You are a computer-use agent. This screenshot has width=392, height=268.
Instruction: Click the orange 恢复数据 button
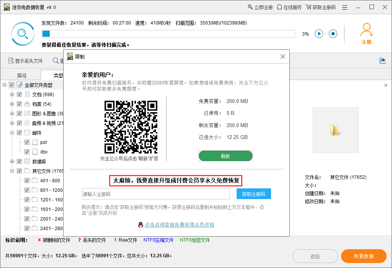(364, 256)
